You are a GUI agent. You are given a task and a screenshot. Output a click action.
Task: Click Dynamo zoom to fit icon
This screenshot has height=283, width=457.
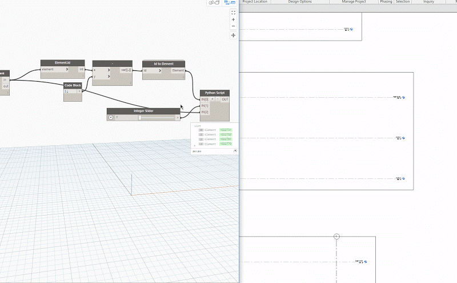coord(233,13)
